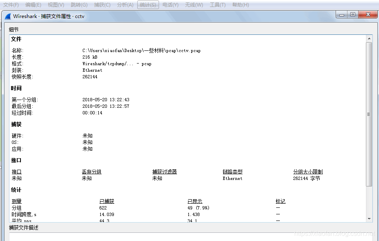Open the 分析(A) menu
379x241 pixels.
(x=125, y=5)
